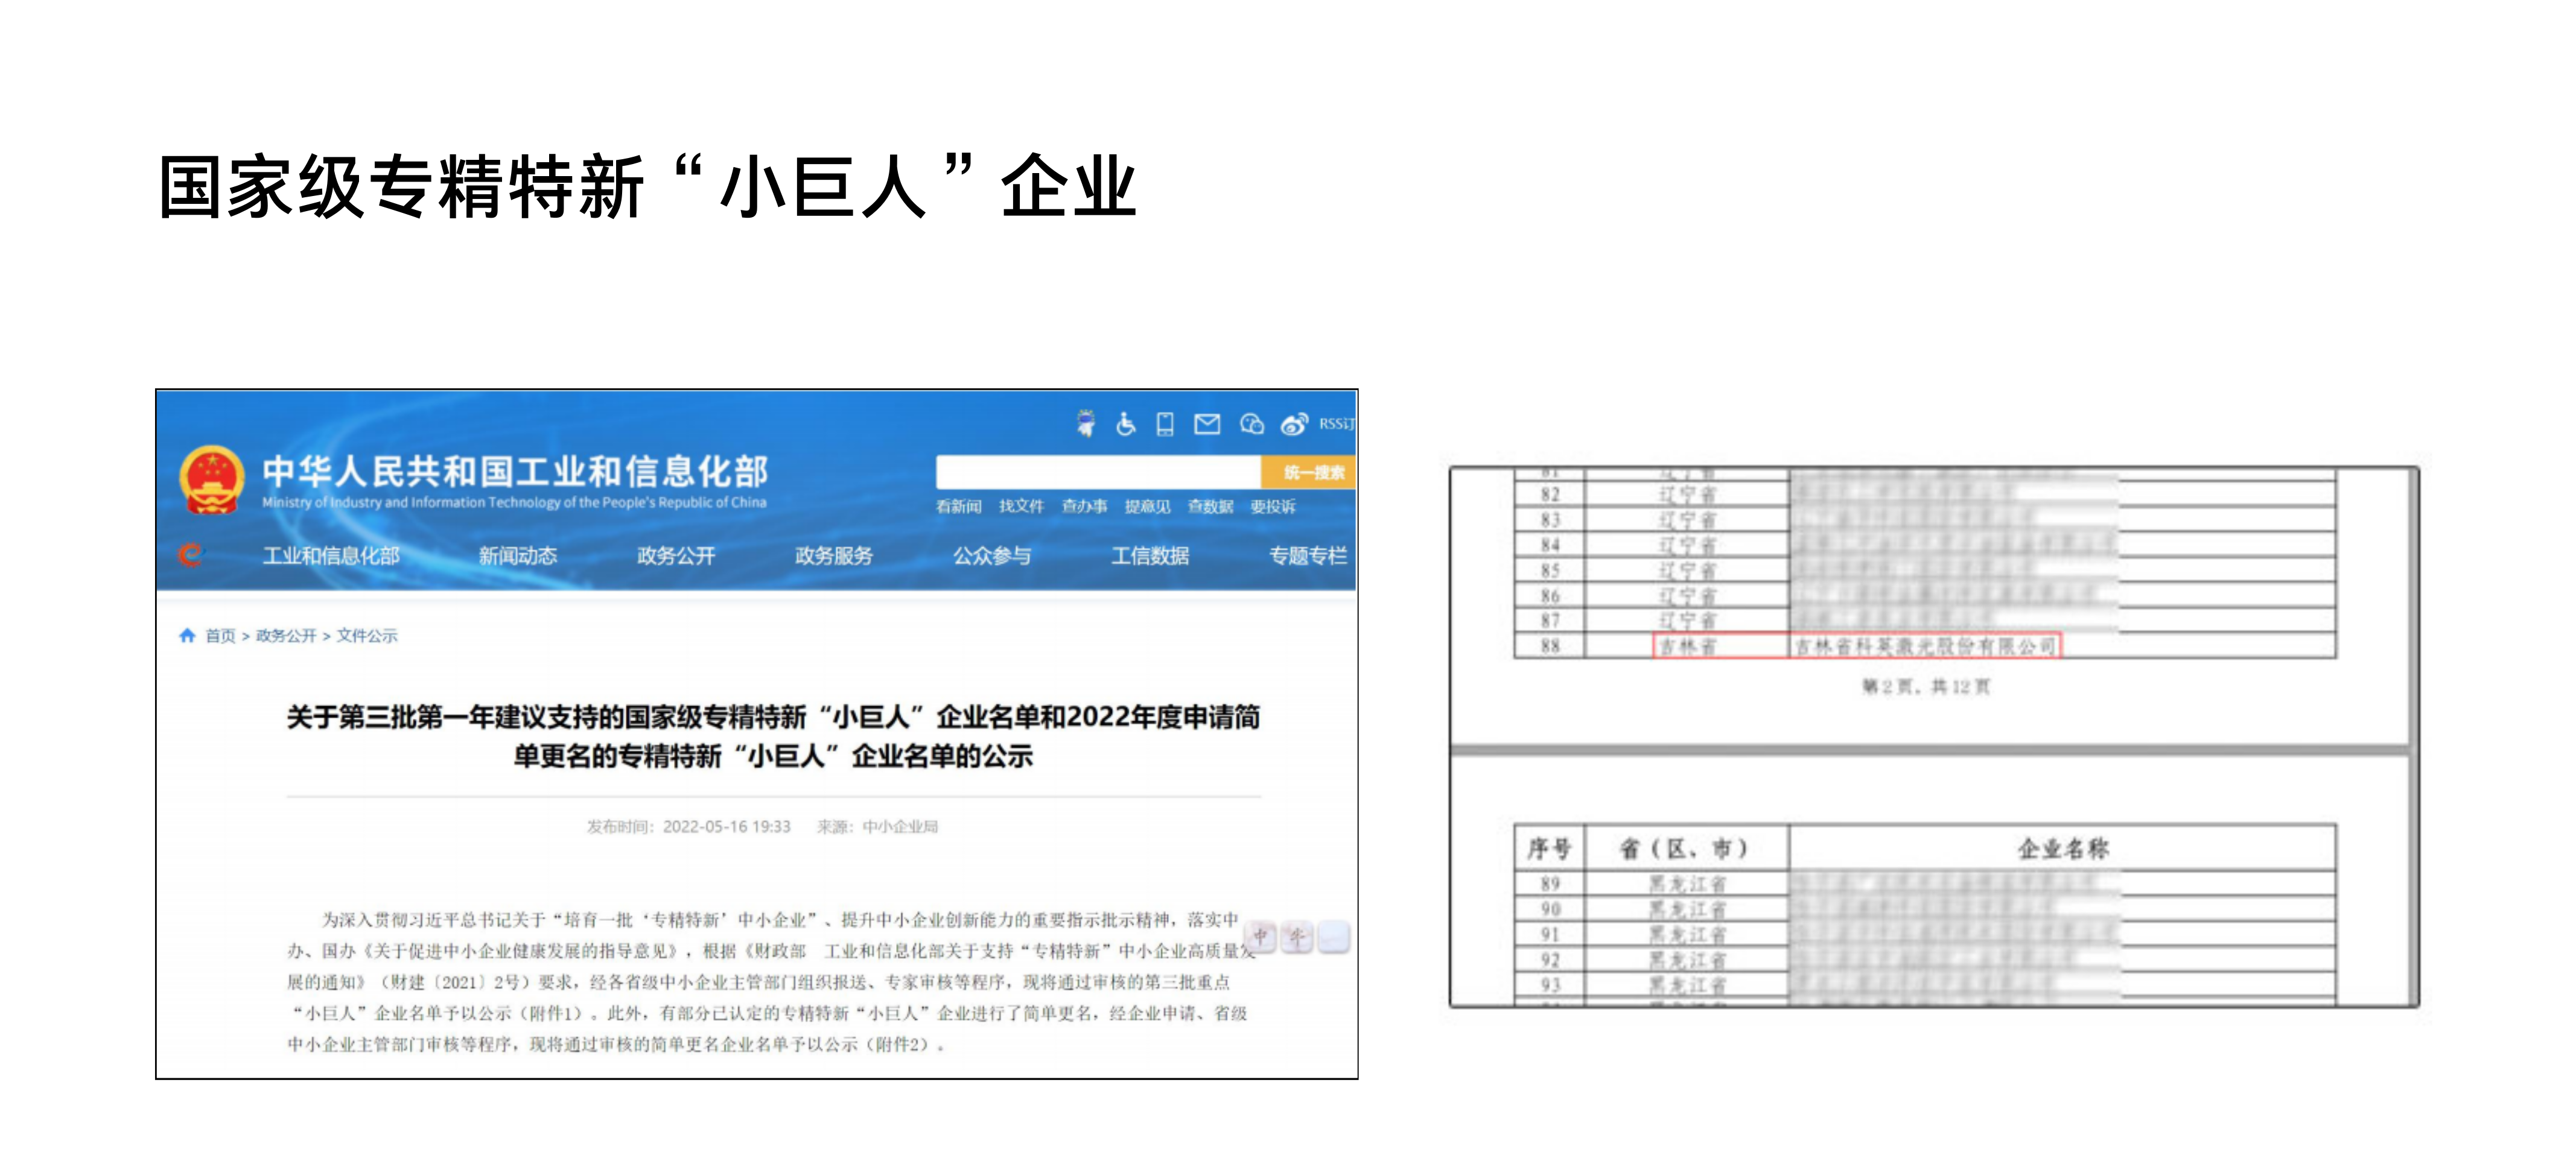
Task: Click the RSS subscription link
Action: pyautogui.click(x=1337, y=423)
